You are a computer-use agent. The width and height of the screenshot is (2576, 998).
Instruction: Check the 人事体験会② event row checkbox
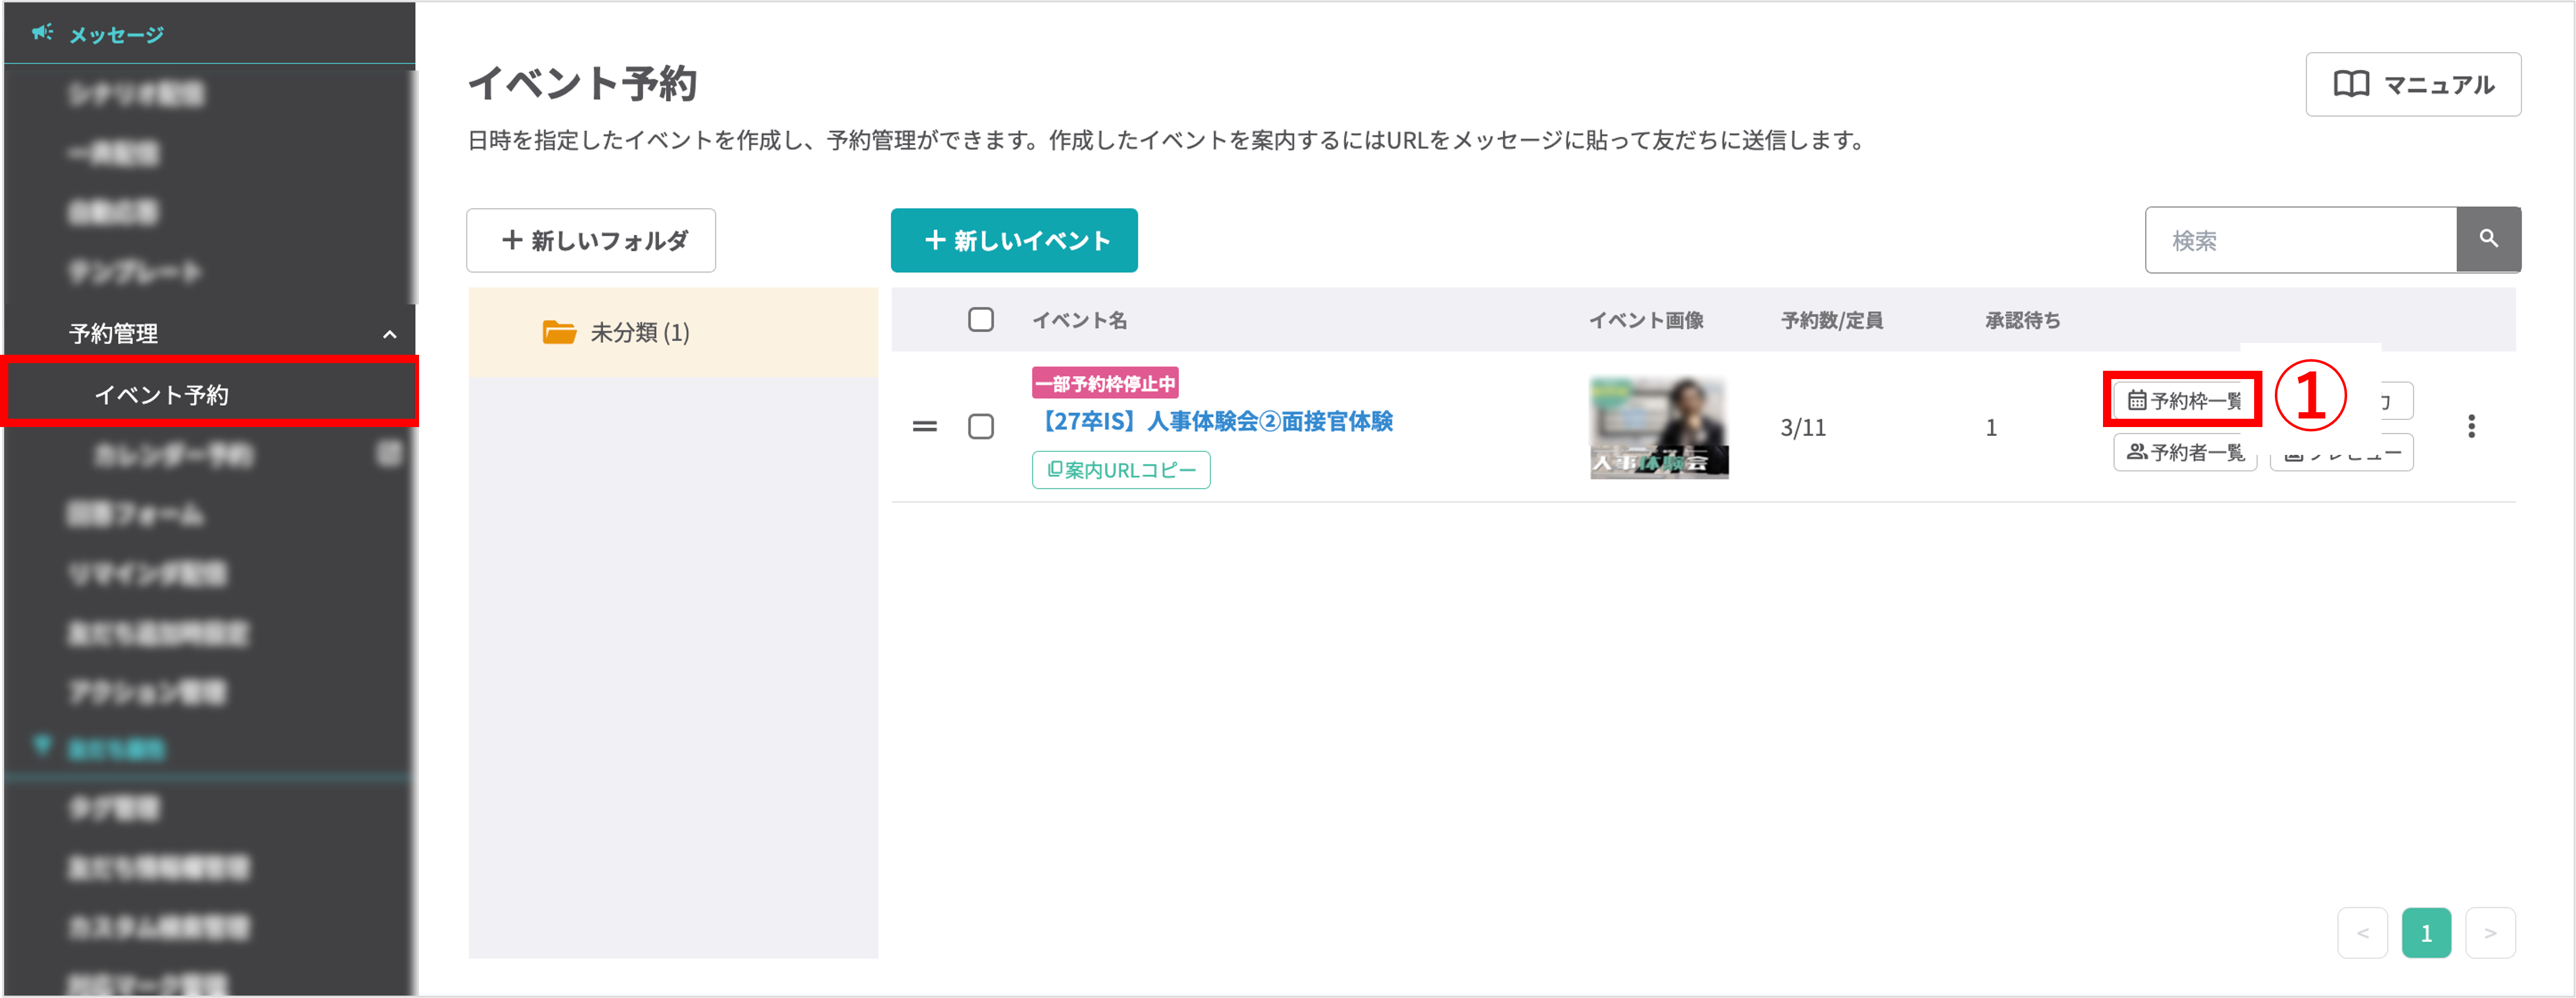[x=981, y=426]
